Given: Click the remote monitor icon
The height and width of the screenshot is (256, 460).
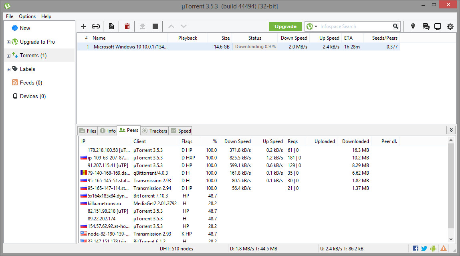Looking at the screenshot, I should click(x=438, y=27).
